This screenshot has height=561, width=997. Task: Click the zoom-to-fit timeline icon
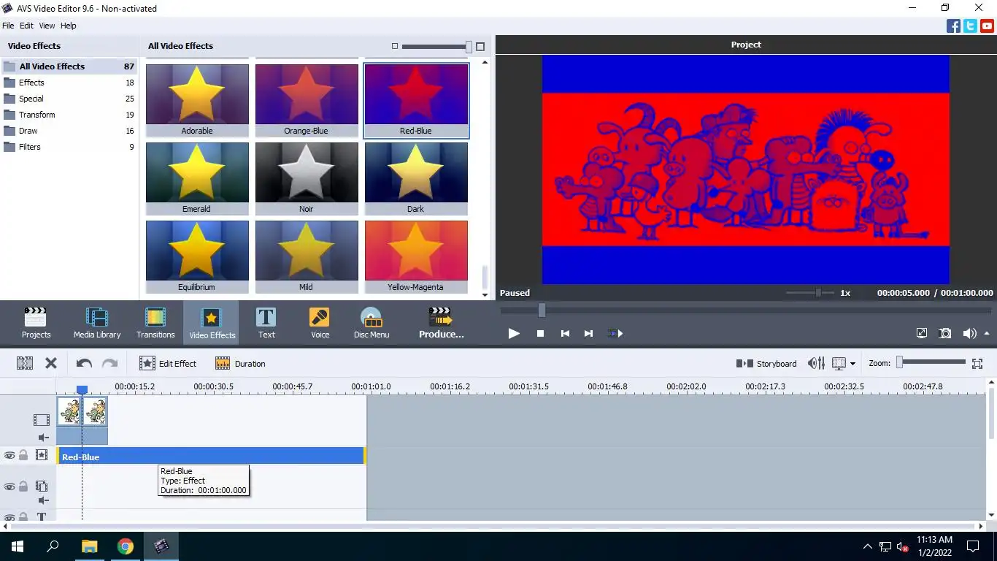(x=977, y=363)
